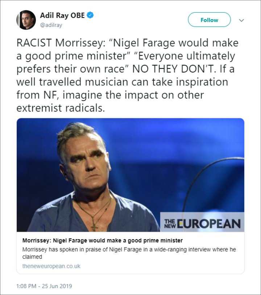The height and width of the screenshot is (295, 261).
Task: Click the blue verified badge
Action: pyautogui.click(x=90, y=15)
